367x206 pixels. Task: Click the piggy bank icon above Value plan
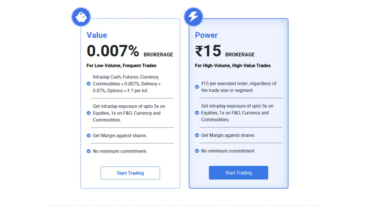pyautogui.click(x=81, y=17)
